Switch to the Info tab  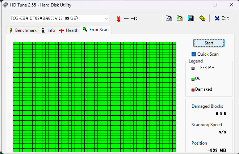tap(48, 30)
